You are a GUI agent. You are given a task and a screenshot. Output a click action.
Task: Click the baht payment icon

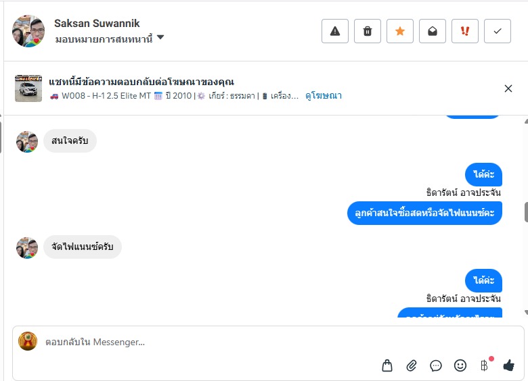[x=484, y=365]
